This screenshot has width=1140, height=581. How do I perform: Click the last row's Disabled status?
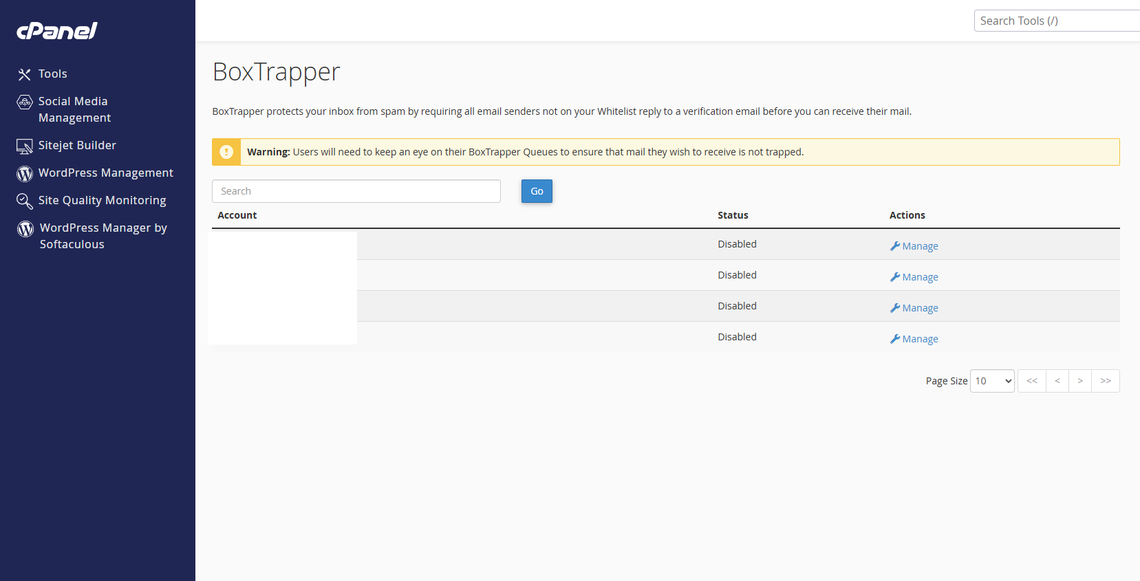click(x=737, y=337)
